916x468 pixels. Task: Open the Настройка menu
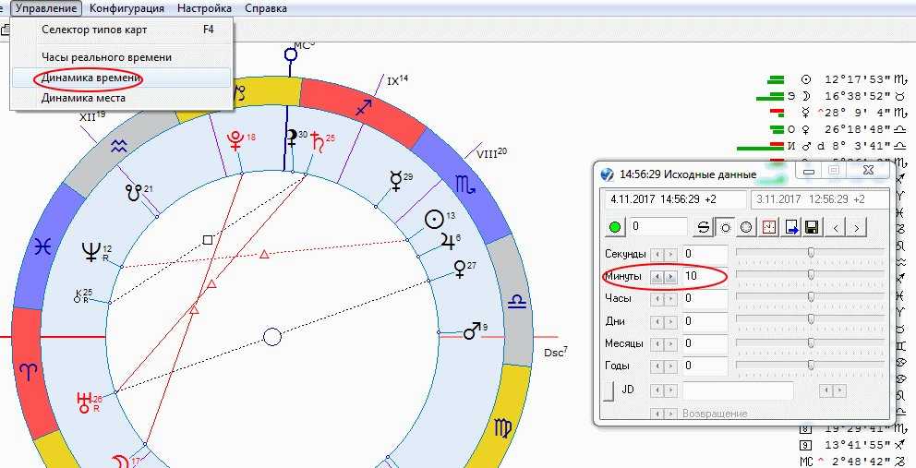[204, 8]
